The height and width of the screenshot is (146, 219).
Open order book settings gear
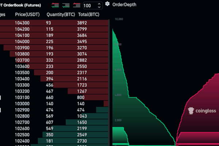107,4
